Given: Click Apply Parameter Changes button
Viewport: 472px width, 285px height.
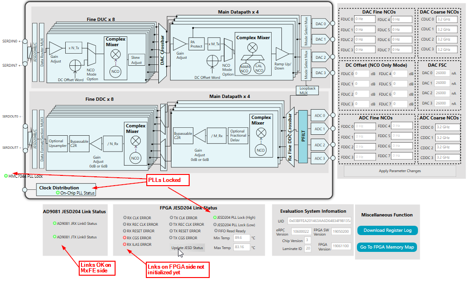Looking at the screenshot, I should 400,171.
